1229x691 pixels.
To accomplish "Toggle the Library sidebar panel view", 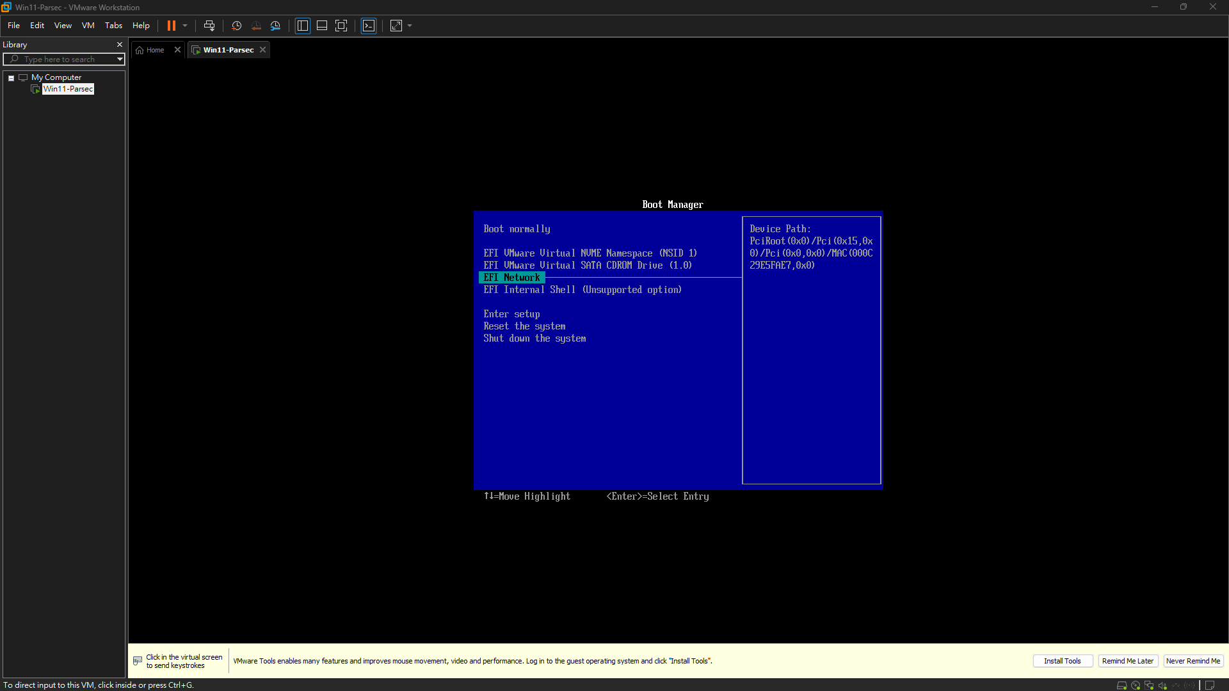I will [x=303, y=26].
